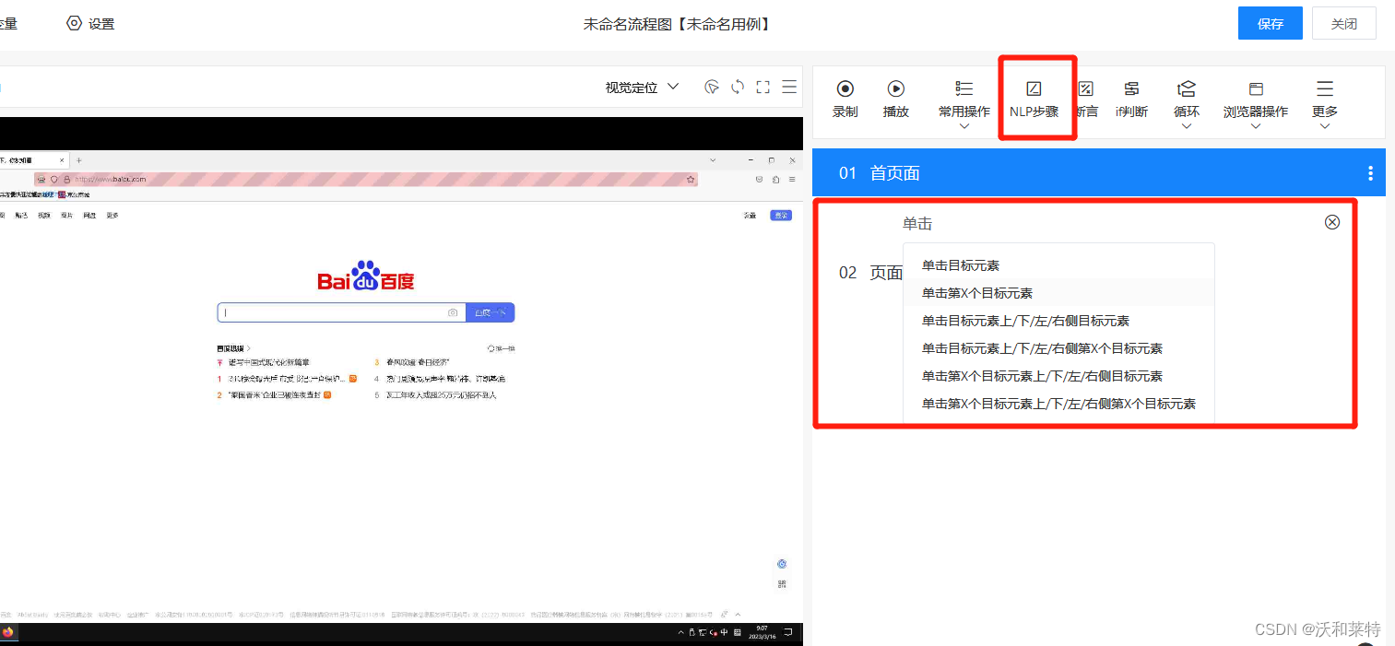Open Windows notification center icon in preview
The image size is (1395, 646).
pyautogui.click(x=786, y=632)
